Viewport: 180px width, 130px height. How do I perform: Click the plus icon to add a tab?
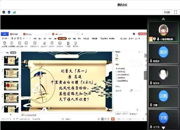coord(82,34)
